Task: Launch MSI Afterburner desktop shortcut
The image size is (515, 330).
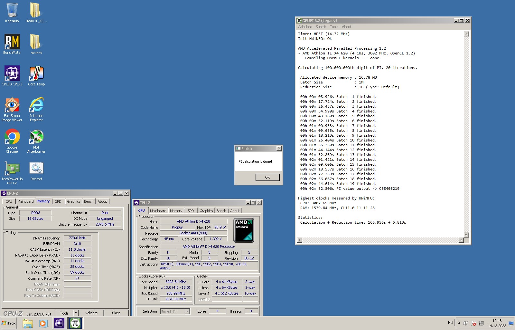Action: [x=36, y=141]
